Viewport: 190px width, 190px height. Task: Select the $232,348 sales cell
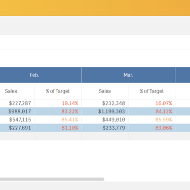click(x=105, y=103)
